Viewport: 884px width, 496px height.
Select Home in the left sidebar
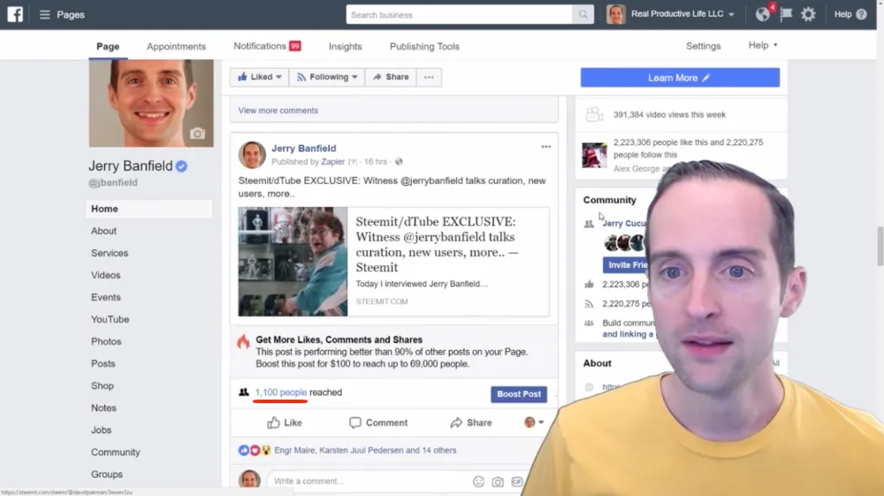click(x=149, y=209)
